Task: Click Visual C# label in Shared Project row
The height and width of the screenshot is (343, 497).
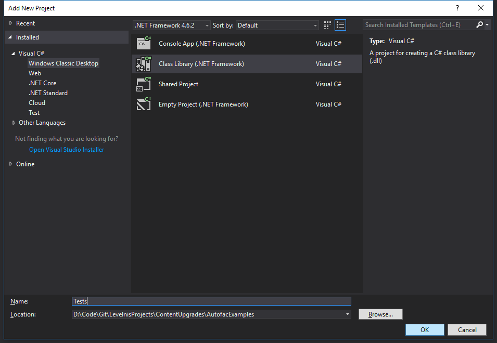Action: pos(328,84)
